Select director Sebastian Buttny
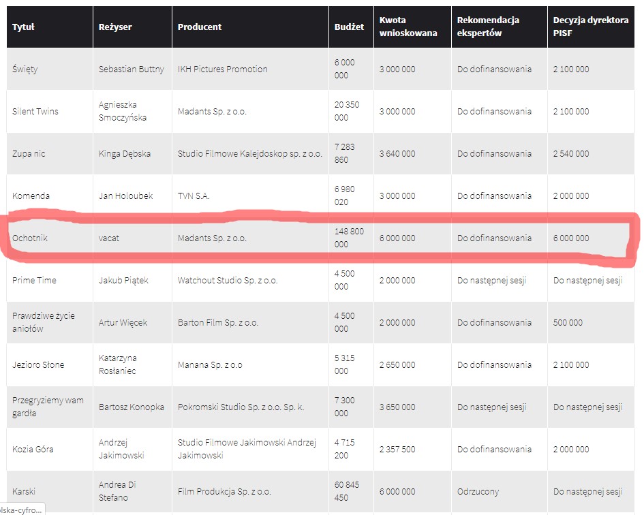644x515 pixels. 132,69
